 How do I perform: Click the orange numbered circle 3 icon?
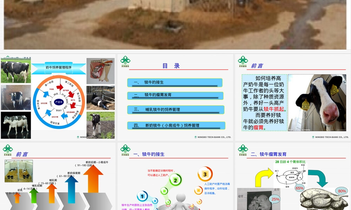click(205, 174)
